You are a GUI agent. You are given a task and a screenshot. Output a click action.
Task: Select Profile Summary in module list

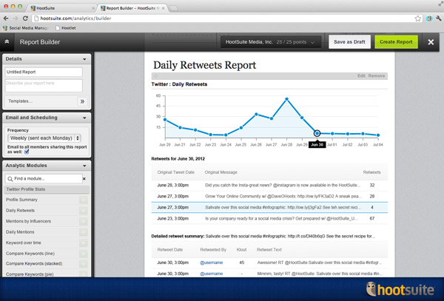click(21, 200)
